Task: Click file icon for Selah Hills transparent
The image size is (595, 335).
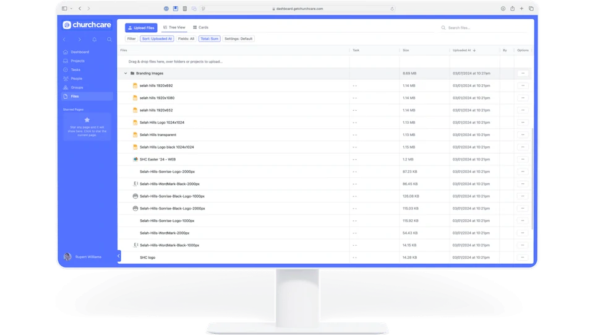Action: tap(135, 135)
